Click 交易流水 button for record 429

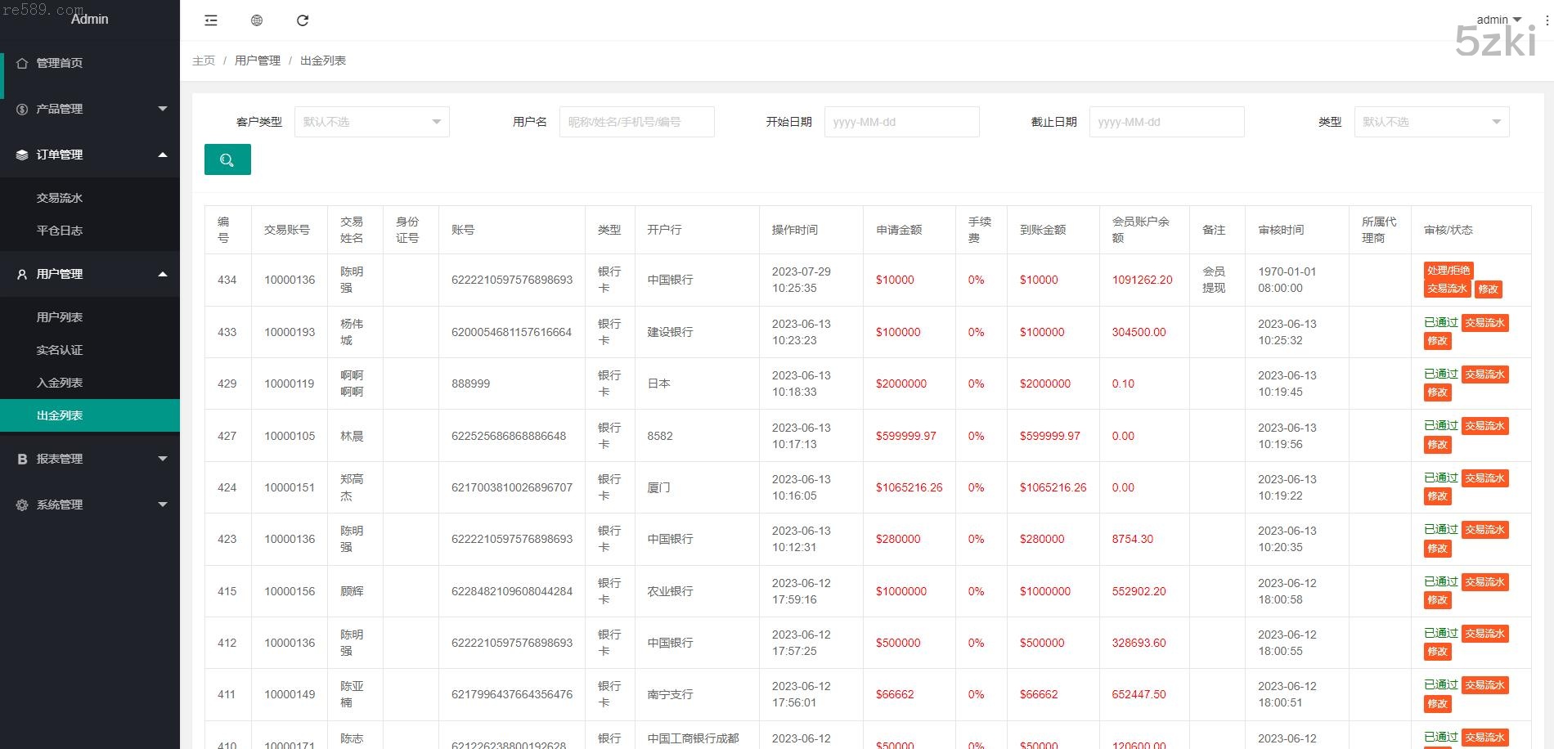pos(1484,374)
